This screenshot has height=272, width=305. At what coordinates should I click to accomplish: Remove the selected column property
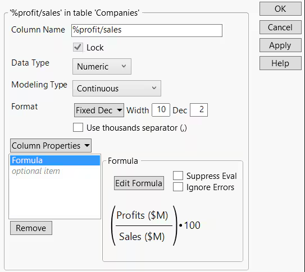[31, 228]
